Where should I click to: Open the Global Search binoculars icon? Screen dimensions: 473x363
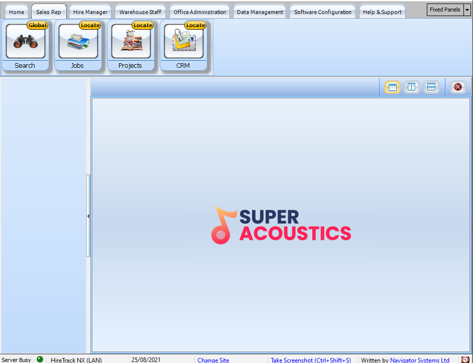25,42
